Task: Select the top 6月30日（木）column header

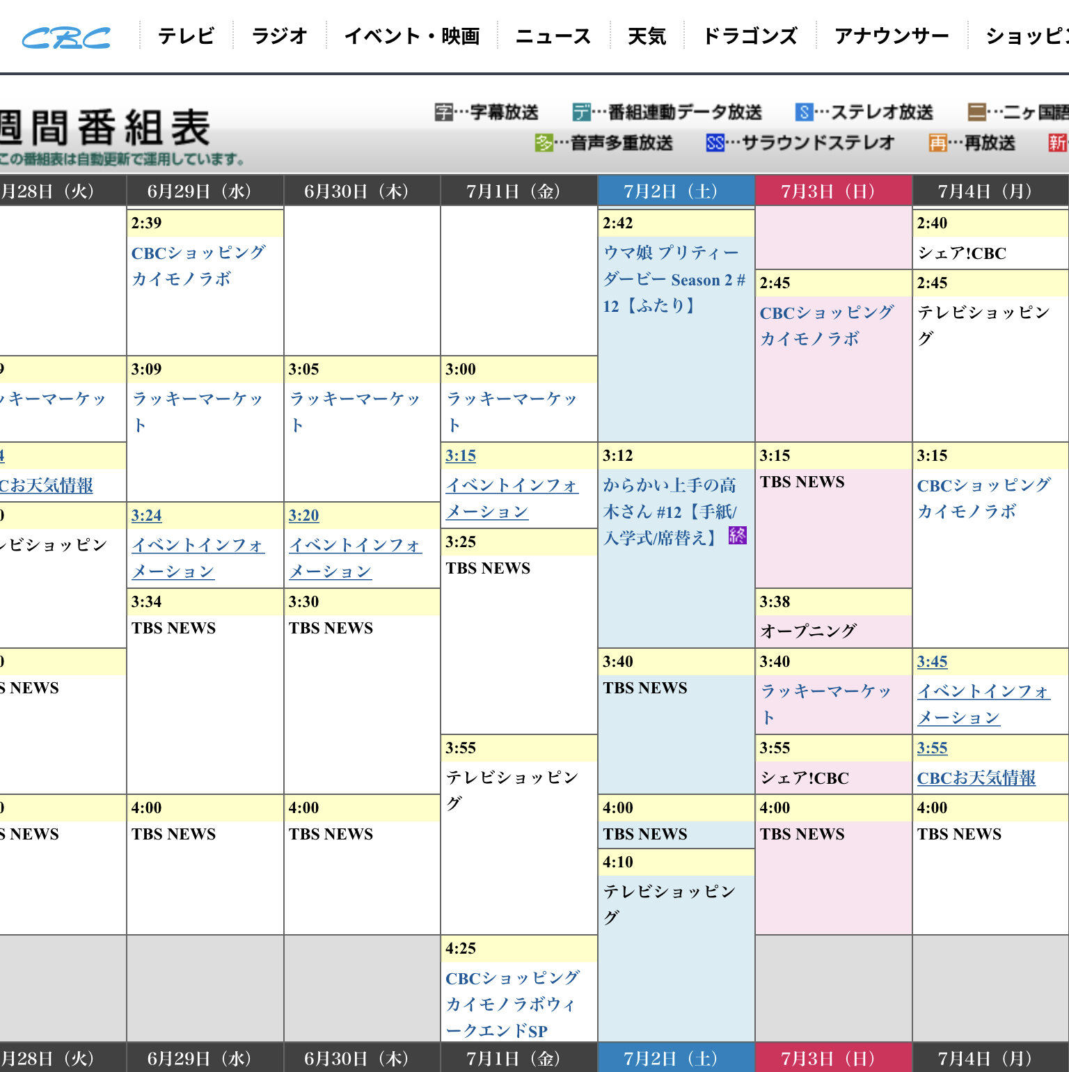Action: point(363,191)
